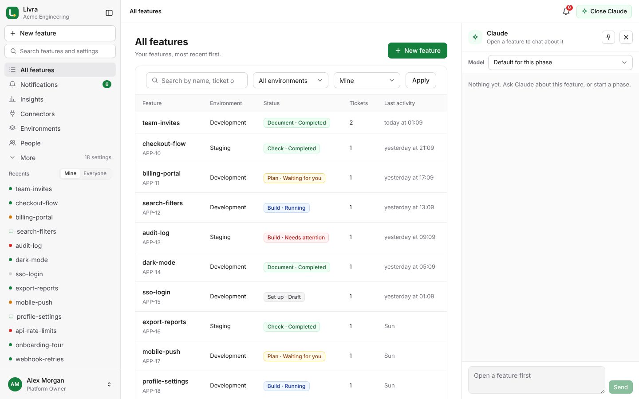Expand the More settings section

60,158
